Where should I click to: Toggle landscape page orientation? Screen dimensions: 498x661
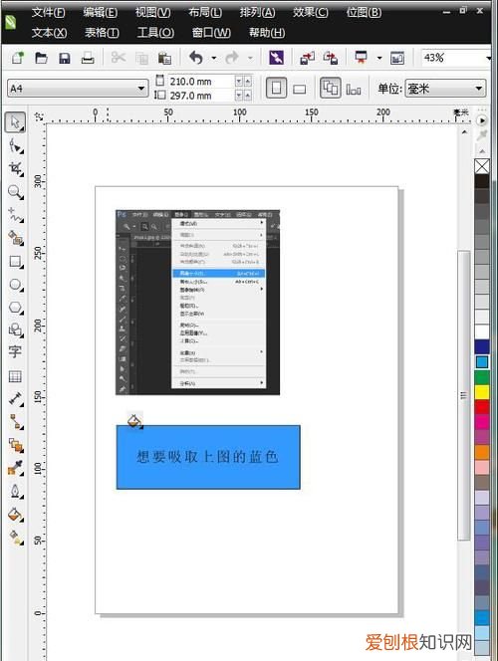tap(300, 89)
